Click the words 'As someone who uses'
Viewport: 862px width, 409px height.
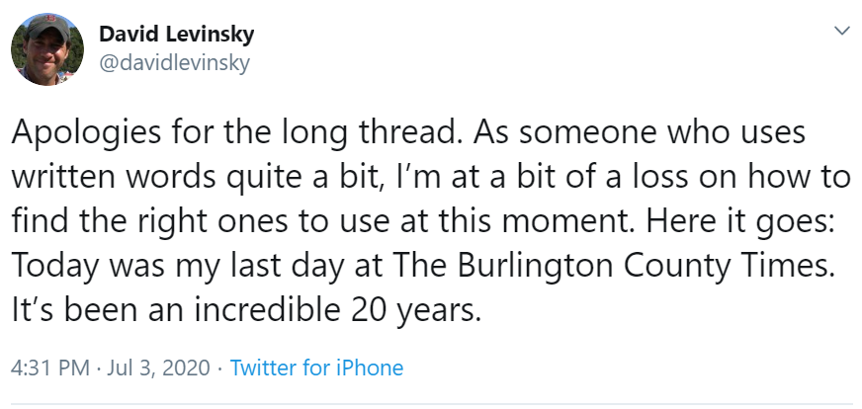(x=646, y=132)
